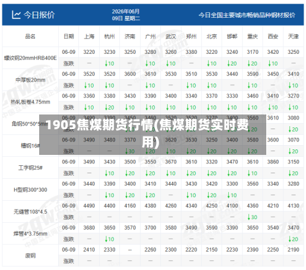
Task: Click 工字钢25# 西安 price 3860
Action: pyautogui.click(x=273, y=162)
